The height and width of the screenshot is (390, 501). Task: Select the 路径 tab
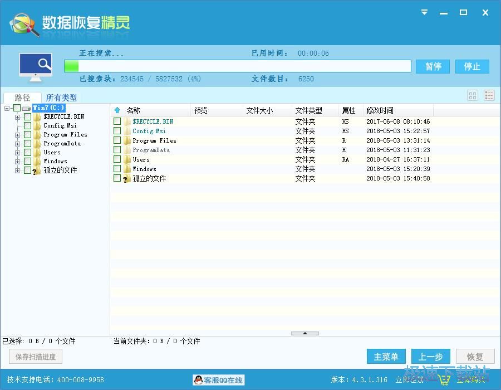click(22, 97)
